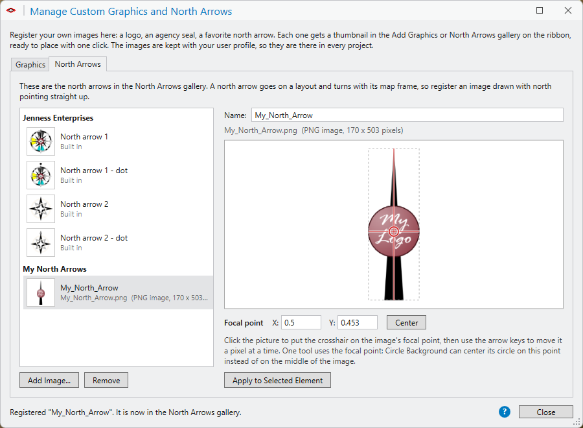This screenshot has width=583, height=428.
Task: Click the Add Image... button
Action: [x=49, y=381]
